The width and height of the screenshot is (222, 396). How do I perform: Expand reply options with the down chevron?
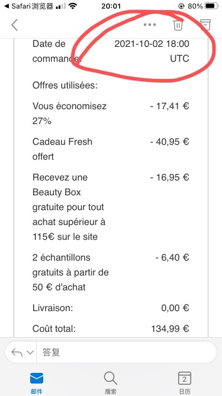click(30, 352)
